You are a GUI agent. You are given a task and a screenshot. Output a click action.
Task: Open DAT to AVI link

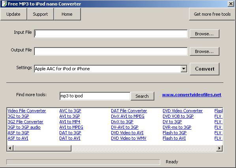70,138
